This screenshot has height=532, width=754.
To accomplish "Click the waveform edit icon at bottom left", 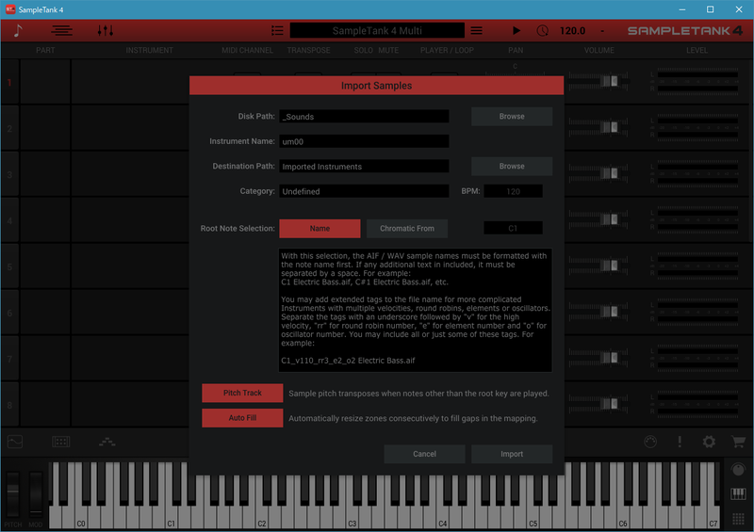I will [15, 442].
